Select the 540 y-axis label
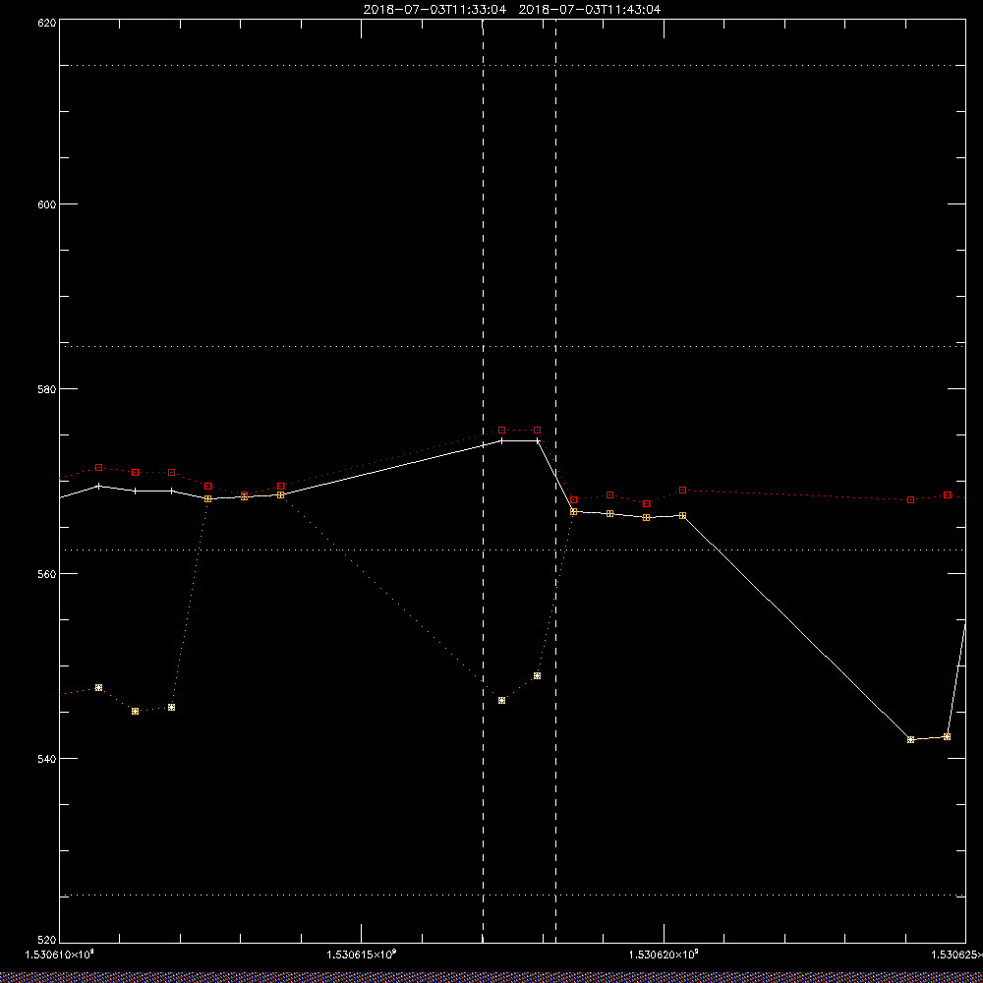Viewport: 983px width, 983px height. pyautogui.click(x=47, y=759)
